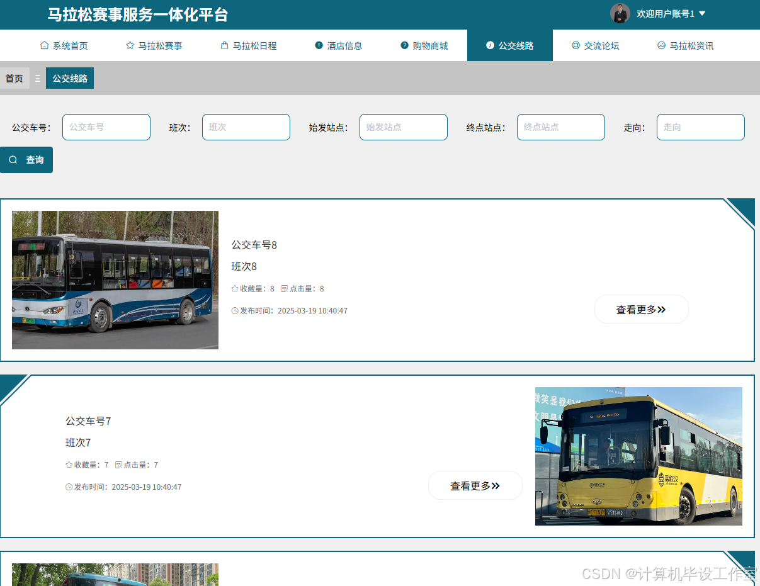Click the clock icon in bus 8 card
The height and width of the screenshot is (586, 760).
click(235, 311)
